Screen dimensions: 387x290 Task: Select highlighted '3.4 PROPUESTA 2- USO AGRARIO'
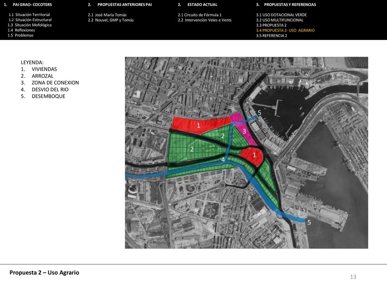[285, 30]
